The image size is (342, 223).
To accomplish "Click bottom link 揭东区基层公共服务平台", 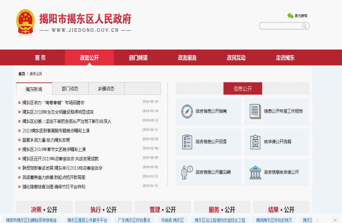I will pyautogui.click(x=87, y=220).
